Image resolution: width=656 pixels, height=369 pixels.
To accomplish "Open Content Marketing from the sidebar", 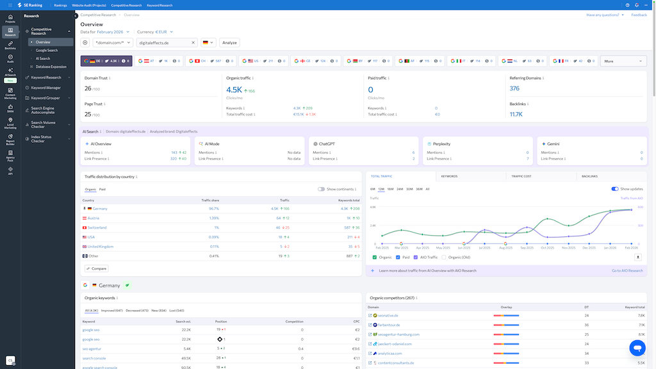I will [10, 94].
